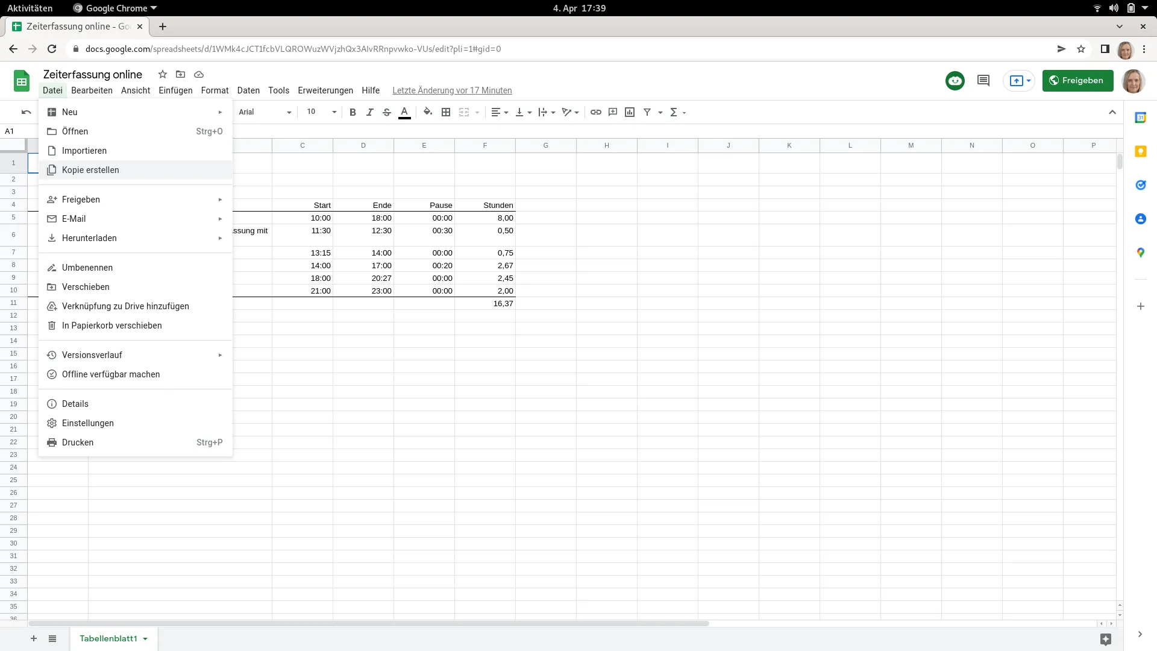The height and width of the screenshot is (651, 1157).
Task: Click the insert chart icon
Action: tap(630, 112)
